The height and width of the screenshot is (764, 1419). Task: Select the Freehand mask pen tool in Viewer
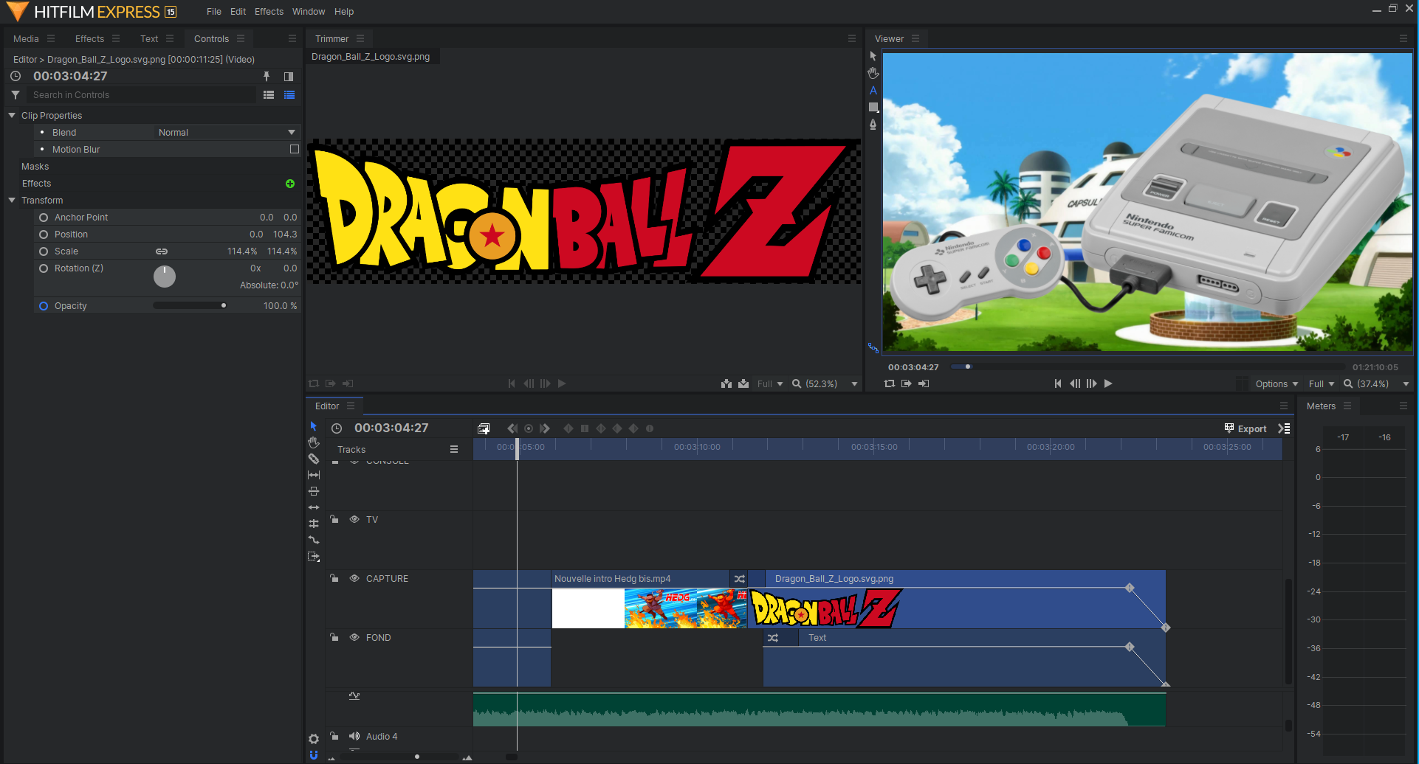pos(873,125)
